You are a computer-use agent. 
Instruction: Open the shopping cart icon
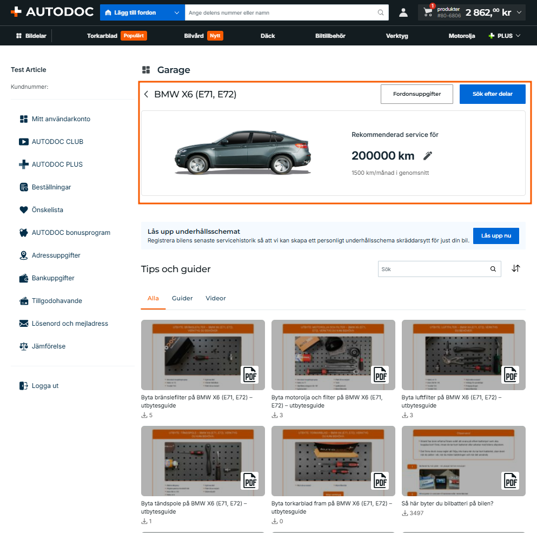[x=428, y=12]
